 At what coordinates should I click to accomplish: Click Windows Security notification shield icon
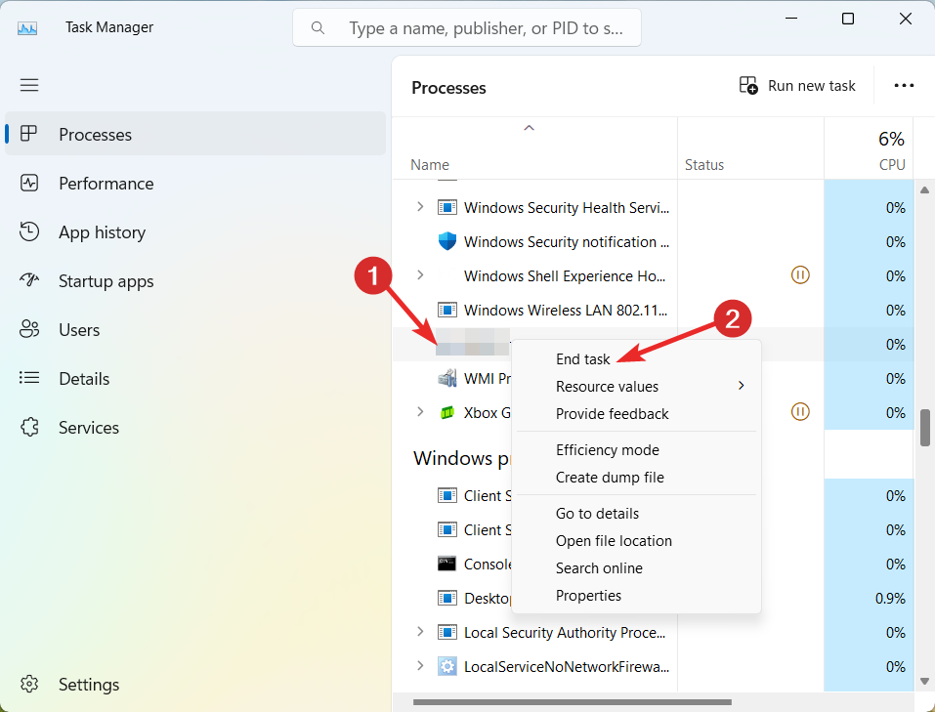coord(447,241)
